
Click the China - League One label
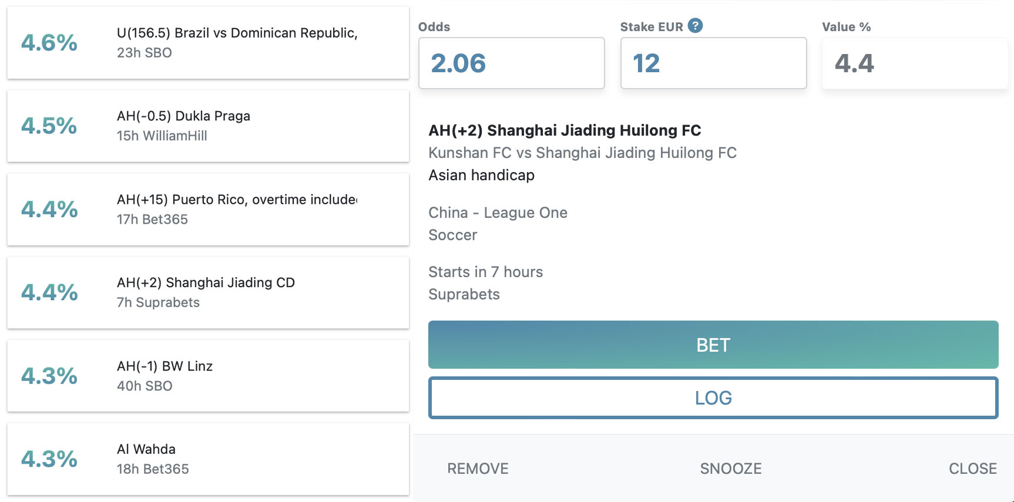(498, 213)
